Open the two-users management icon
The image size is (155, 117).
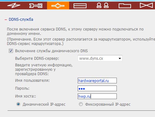click(x=103, y=5)
